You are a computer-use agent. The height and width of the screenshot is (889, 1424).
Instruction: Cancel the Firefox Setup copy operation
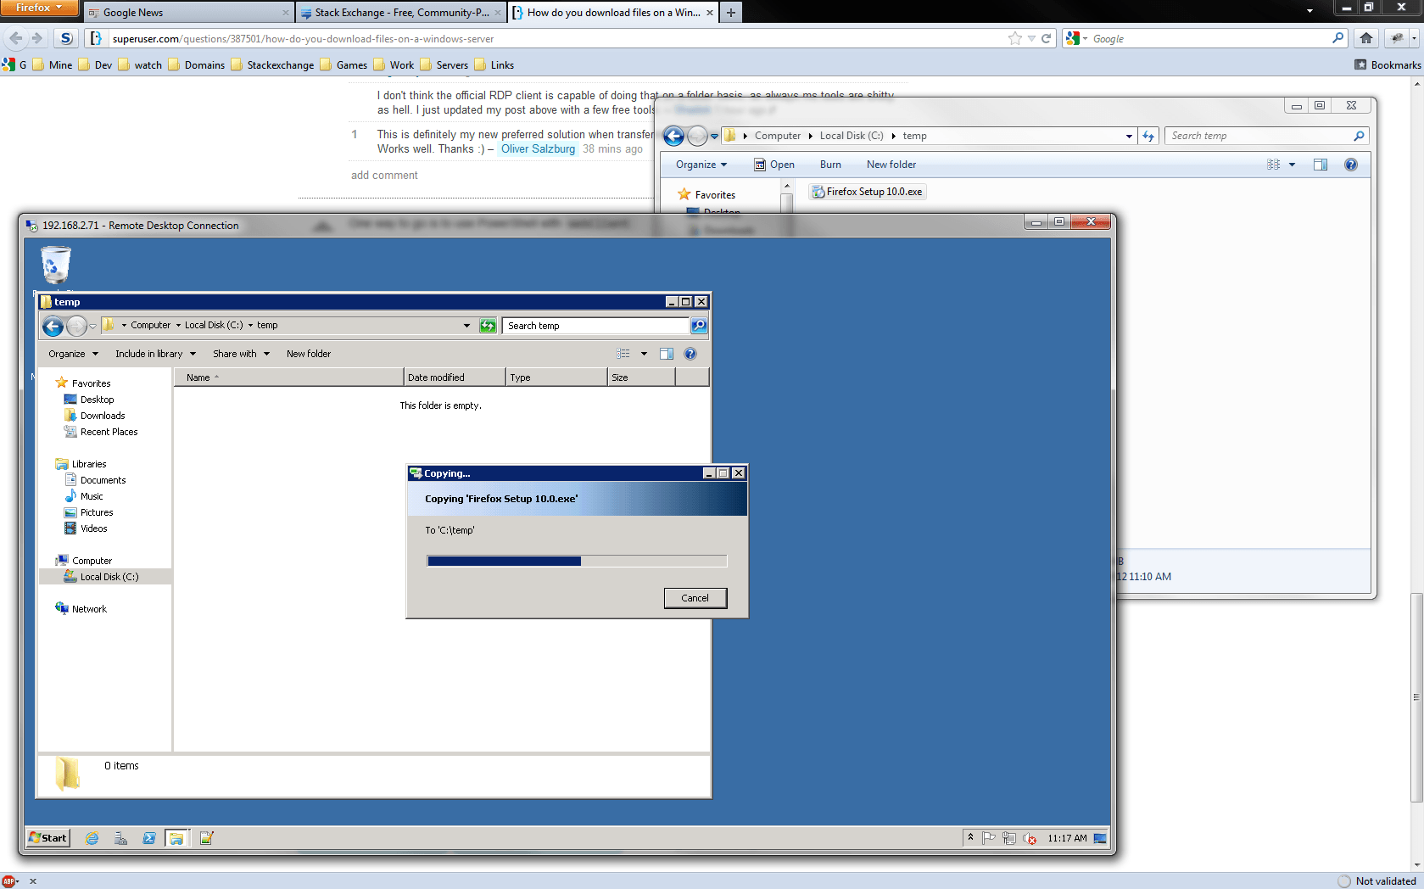coord(695,598)
